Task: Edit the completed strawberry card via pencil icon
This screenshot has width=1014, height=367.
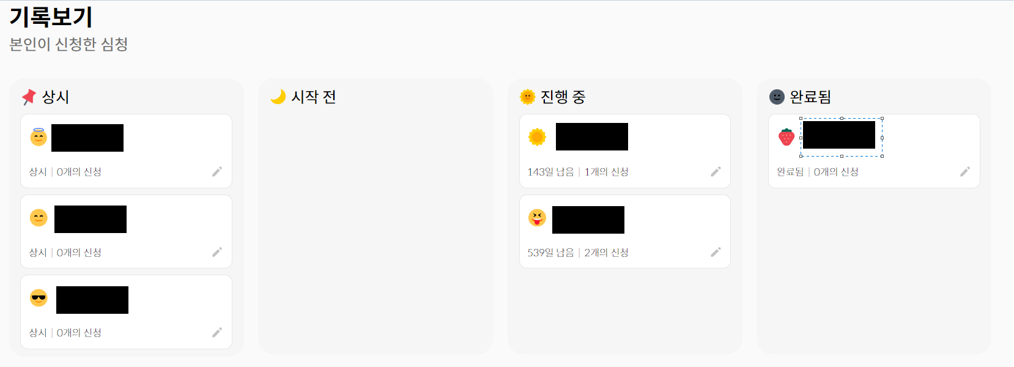Action: [965, 172]
